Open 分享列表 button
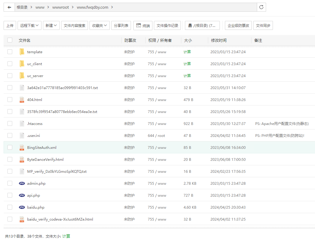This screenshot has height=249, width=315. pyautogui.click(x=121, y=26)
